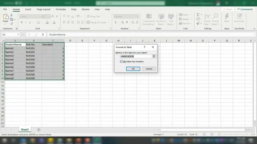
Task: Click the Ideas lightning icon
Action: [227, 16]
